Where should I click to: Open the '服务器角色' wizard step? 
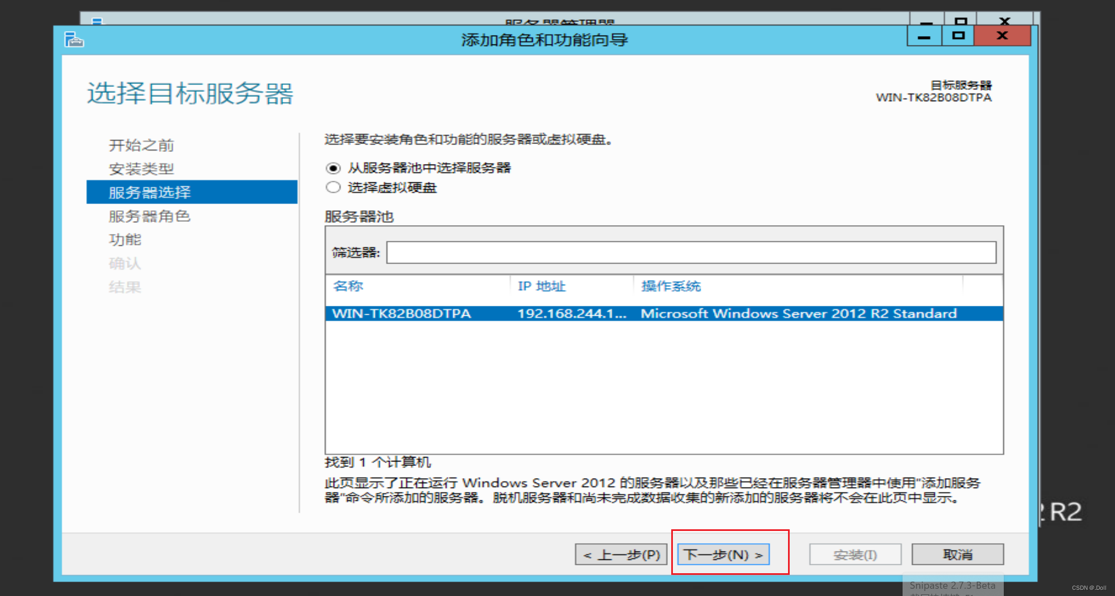point(150,216)
